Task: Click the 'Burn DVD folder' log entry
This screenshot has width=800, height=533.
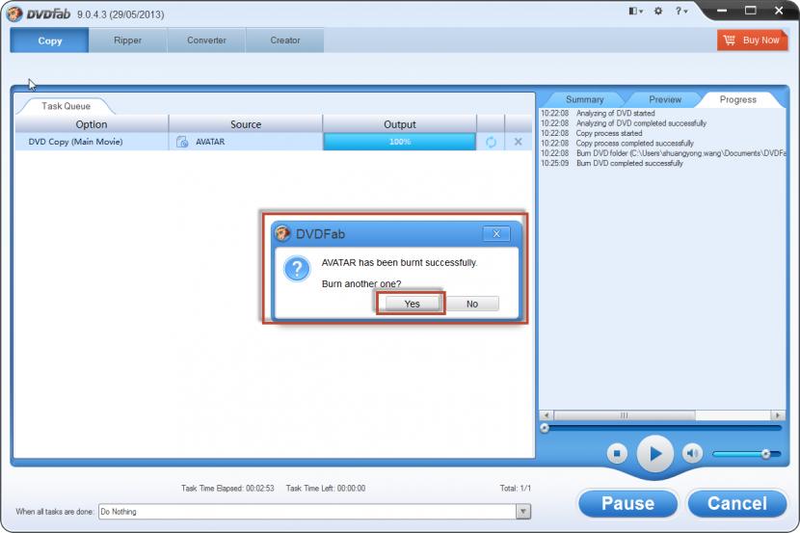Action: pyautogui.click(x=680, y=153)
